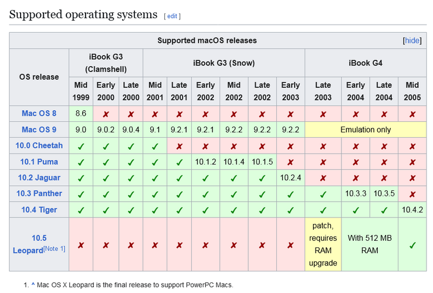Viewport: 433px width, 293px height.
Task: Collapse the table using the hide link
Action: click(412, 40)
